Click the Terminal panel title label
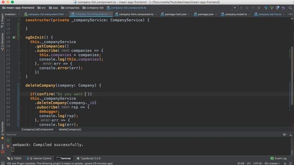294x165 pixels. click(11, 135)
